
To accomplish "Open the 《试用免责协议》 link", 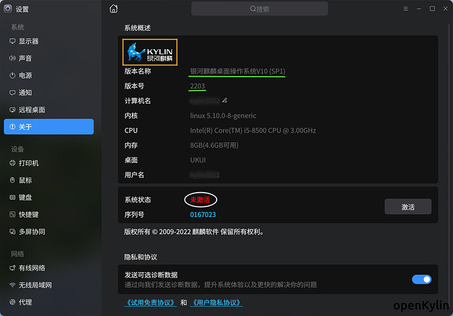I will [150, 303].
